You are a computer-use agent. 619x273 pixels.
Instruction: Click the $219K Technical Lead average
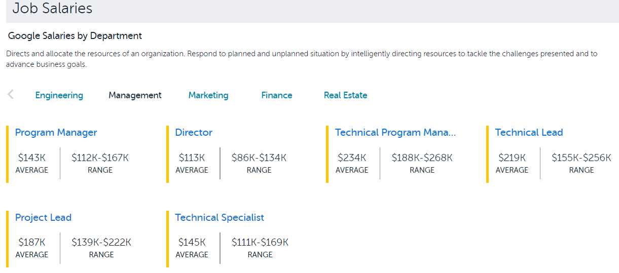pyautogui.click(x=512, y=158)
